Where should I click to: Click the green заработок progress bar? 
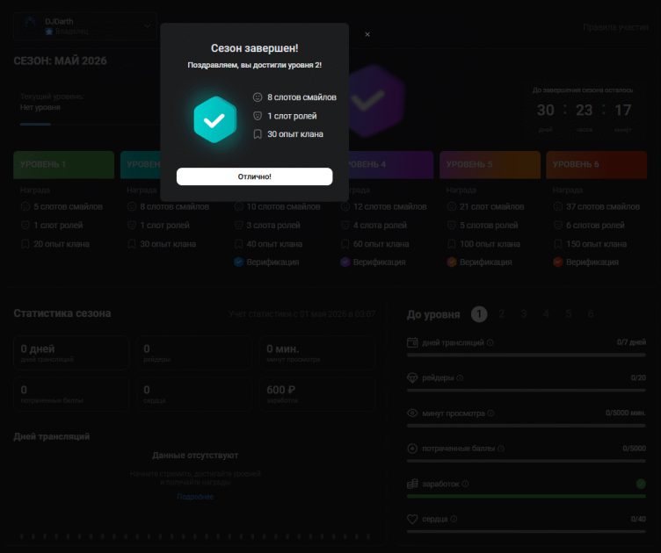coord(527,497)
